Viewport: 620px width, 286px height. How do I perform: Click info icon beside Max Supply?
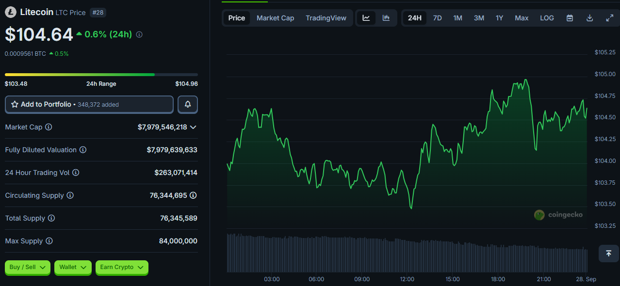pos(49,241)
